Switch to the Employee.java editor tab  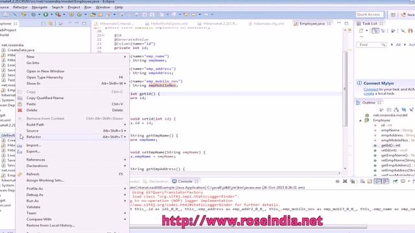point(312,23)
